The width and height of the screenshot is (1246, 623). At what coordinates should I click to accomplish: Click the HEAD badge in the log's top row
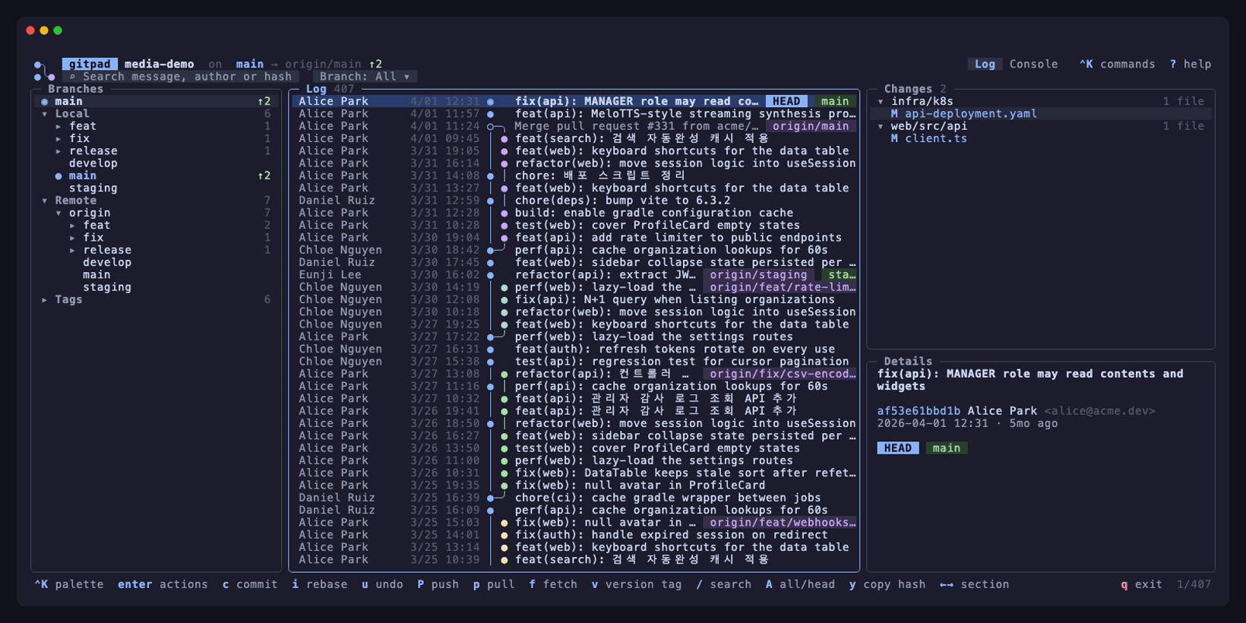tap(786, 101)
